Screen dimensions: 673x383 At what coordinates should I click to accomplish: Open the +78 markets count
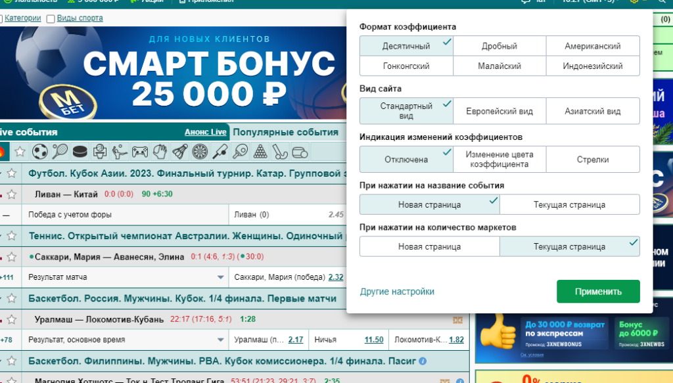click(x=6, y=340)
